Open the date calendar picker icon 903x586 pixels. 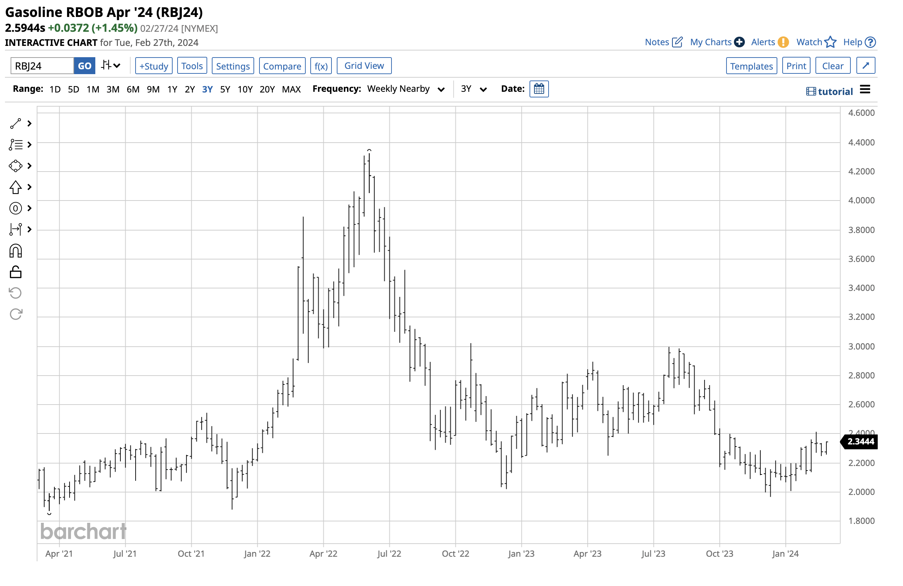pyautogui.click(x=539, y=89)
